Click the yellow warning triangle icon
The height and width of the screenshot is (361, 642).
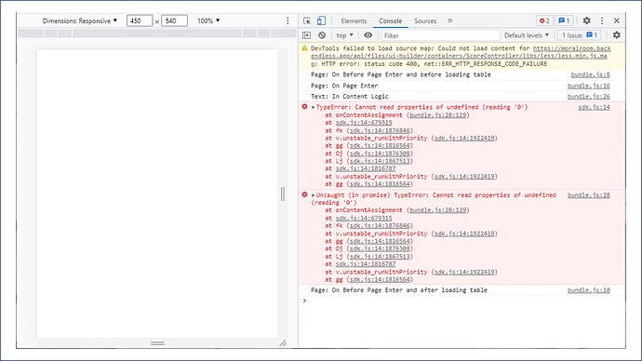click(304, 47)
